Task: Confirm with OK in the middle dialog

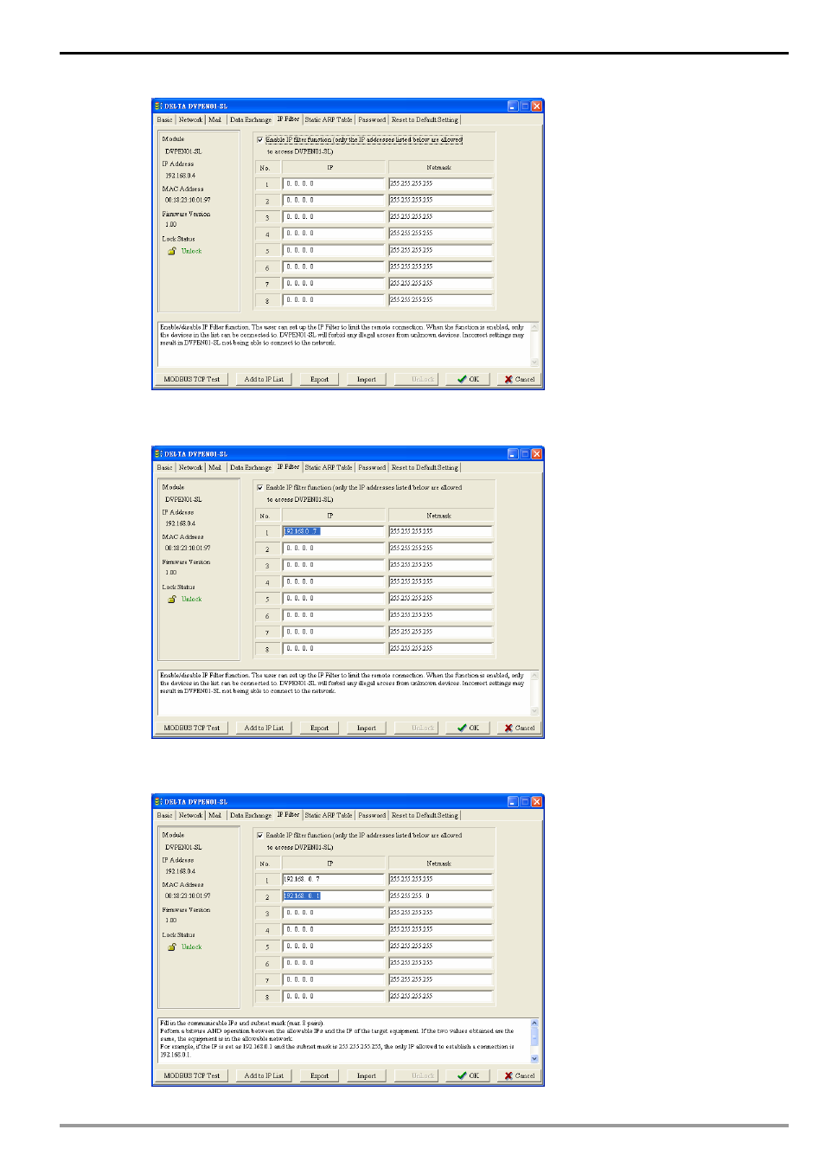Action: 468,728
